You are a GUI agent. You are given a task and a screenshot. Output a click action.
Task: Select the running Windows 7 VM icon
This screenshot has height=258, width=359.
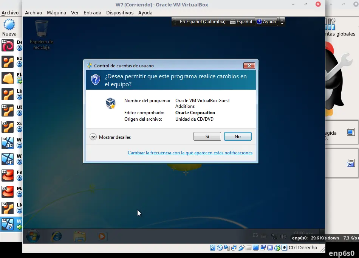click(8, 224)
